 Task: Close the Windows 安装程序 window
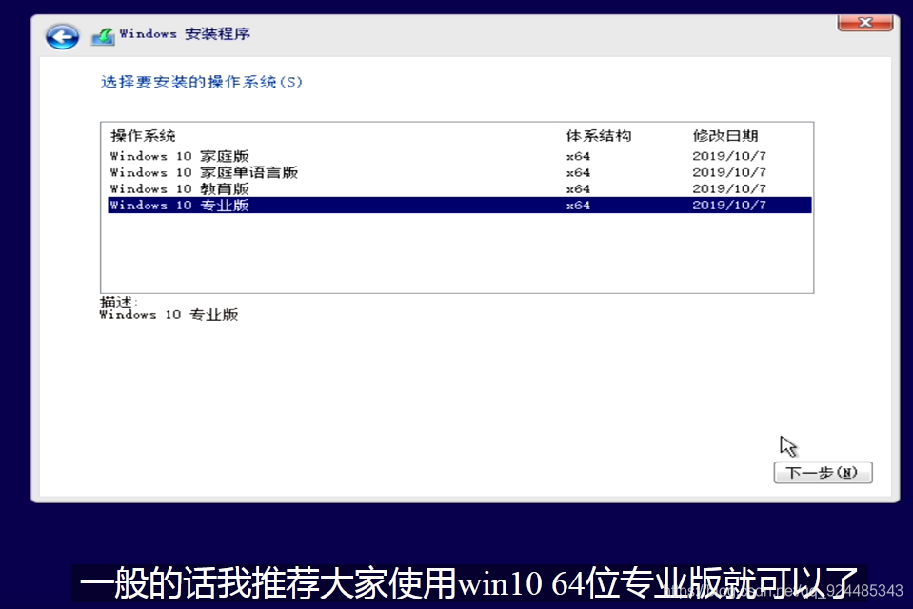point(865,23)
